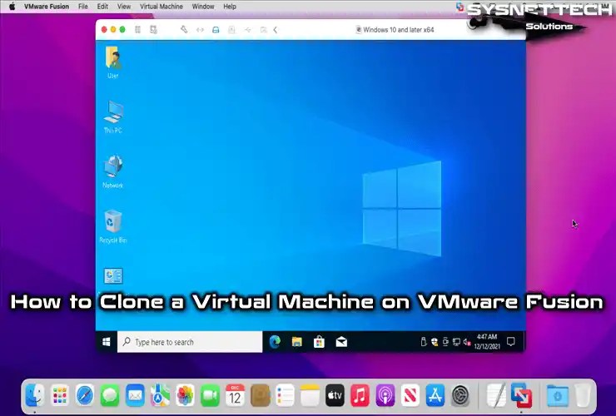Viewport: 616px width, 416px height.
Task: Open Calendar showing 12 in the Dock
Action: click(236, 395)
